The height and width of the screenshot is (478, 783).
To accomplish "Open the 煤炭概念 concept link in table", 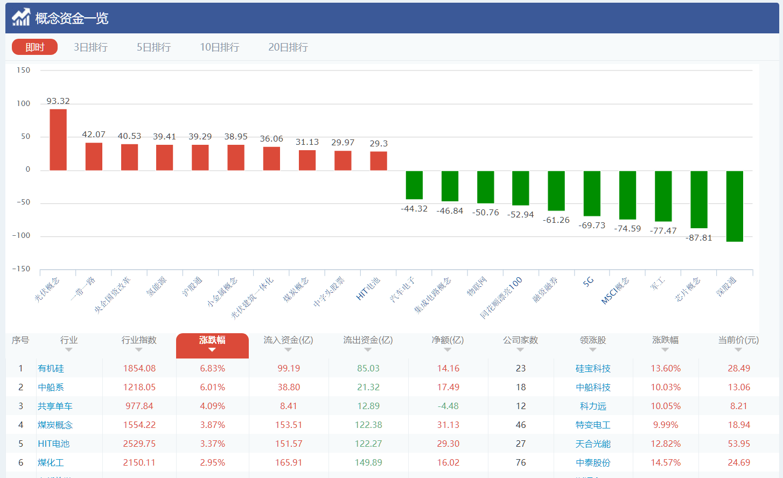I will coord(55,425).
